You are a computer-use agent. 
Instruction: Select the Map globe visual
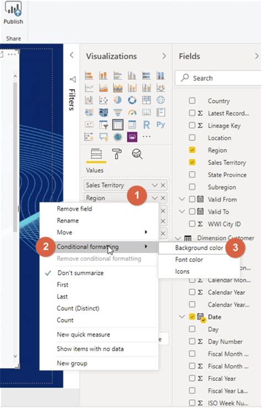pos(161,100)
